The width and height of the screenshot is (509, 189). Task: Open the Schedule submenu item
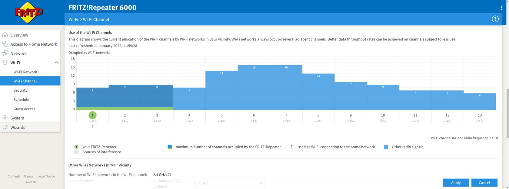30,99
